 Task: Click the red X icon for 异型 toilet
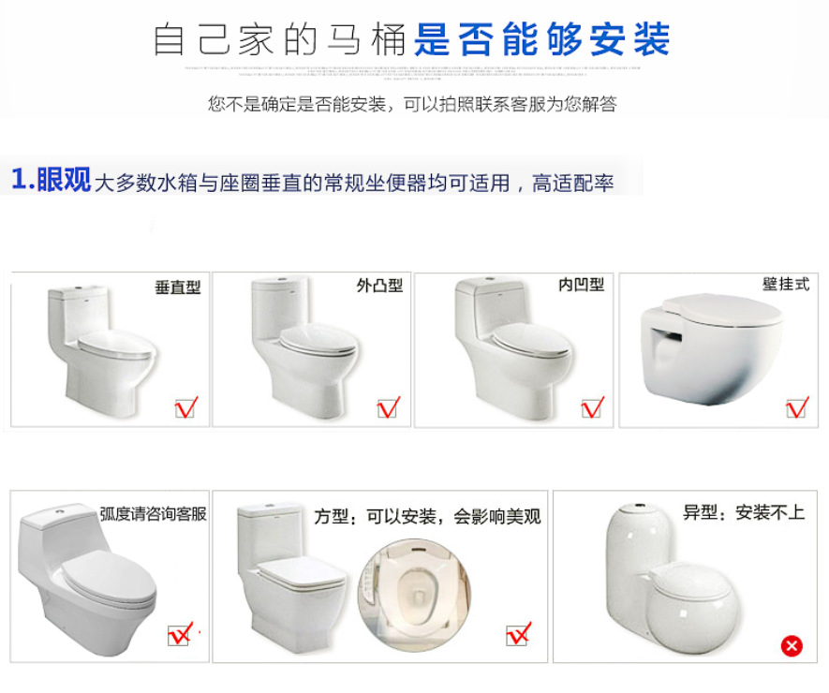pyautogui.click(x=792, y=645)
